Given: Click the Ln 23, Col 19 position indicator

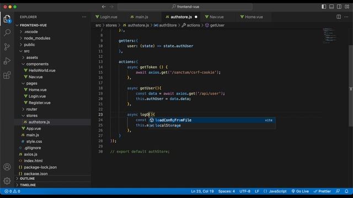Looking at the screenshot, I should (202, 191).
